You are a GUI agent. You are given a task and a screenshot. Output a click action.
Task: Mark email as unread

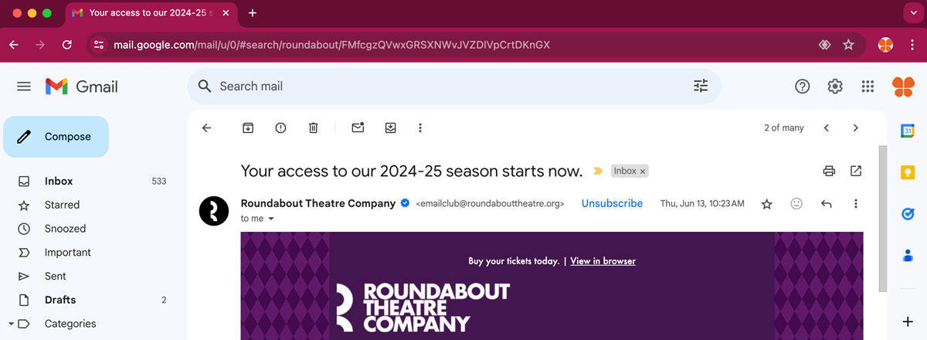click(358, 128)
